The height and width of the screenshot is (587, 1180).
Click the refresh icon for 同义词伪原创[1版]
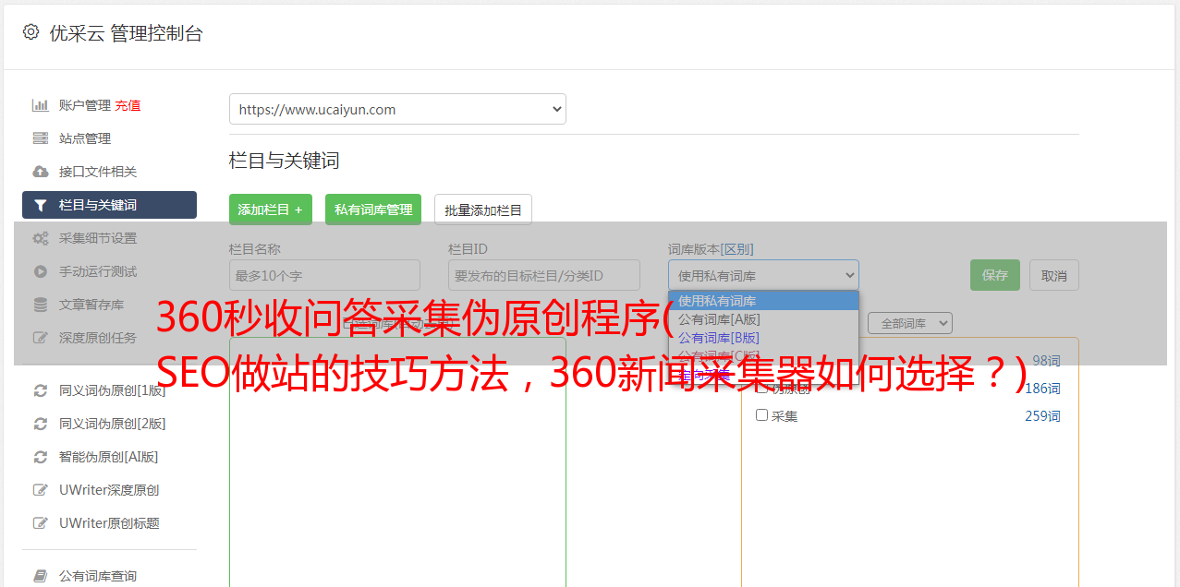pyautogui.click(x=40, y=390)
